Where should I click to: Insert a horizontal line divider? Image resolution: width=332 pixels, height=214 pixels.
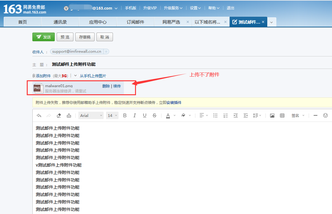316,115
